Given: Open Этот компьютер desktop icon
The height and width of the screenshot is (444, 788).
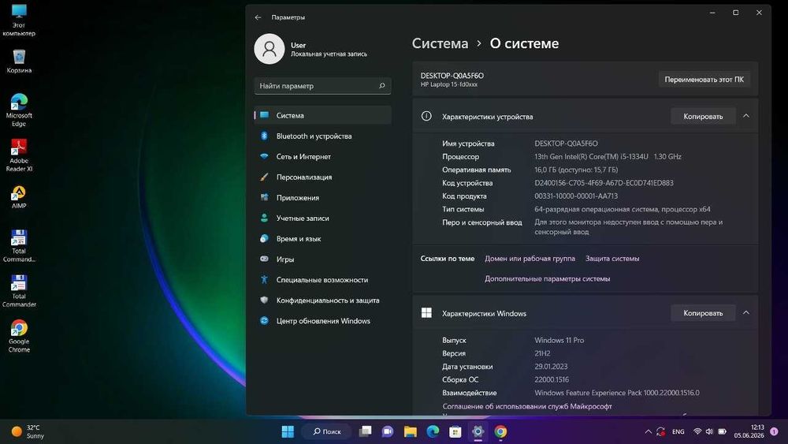Looking at the screenshot, I should (x=19, y=21).
